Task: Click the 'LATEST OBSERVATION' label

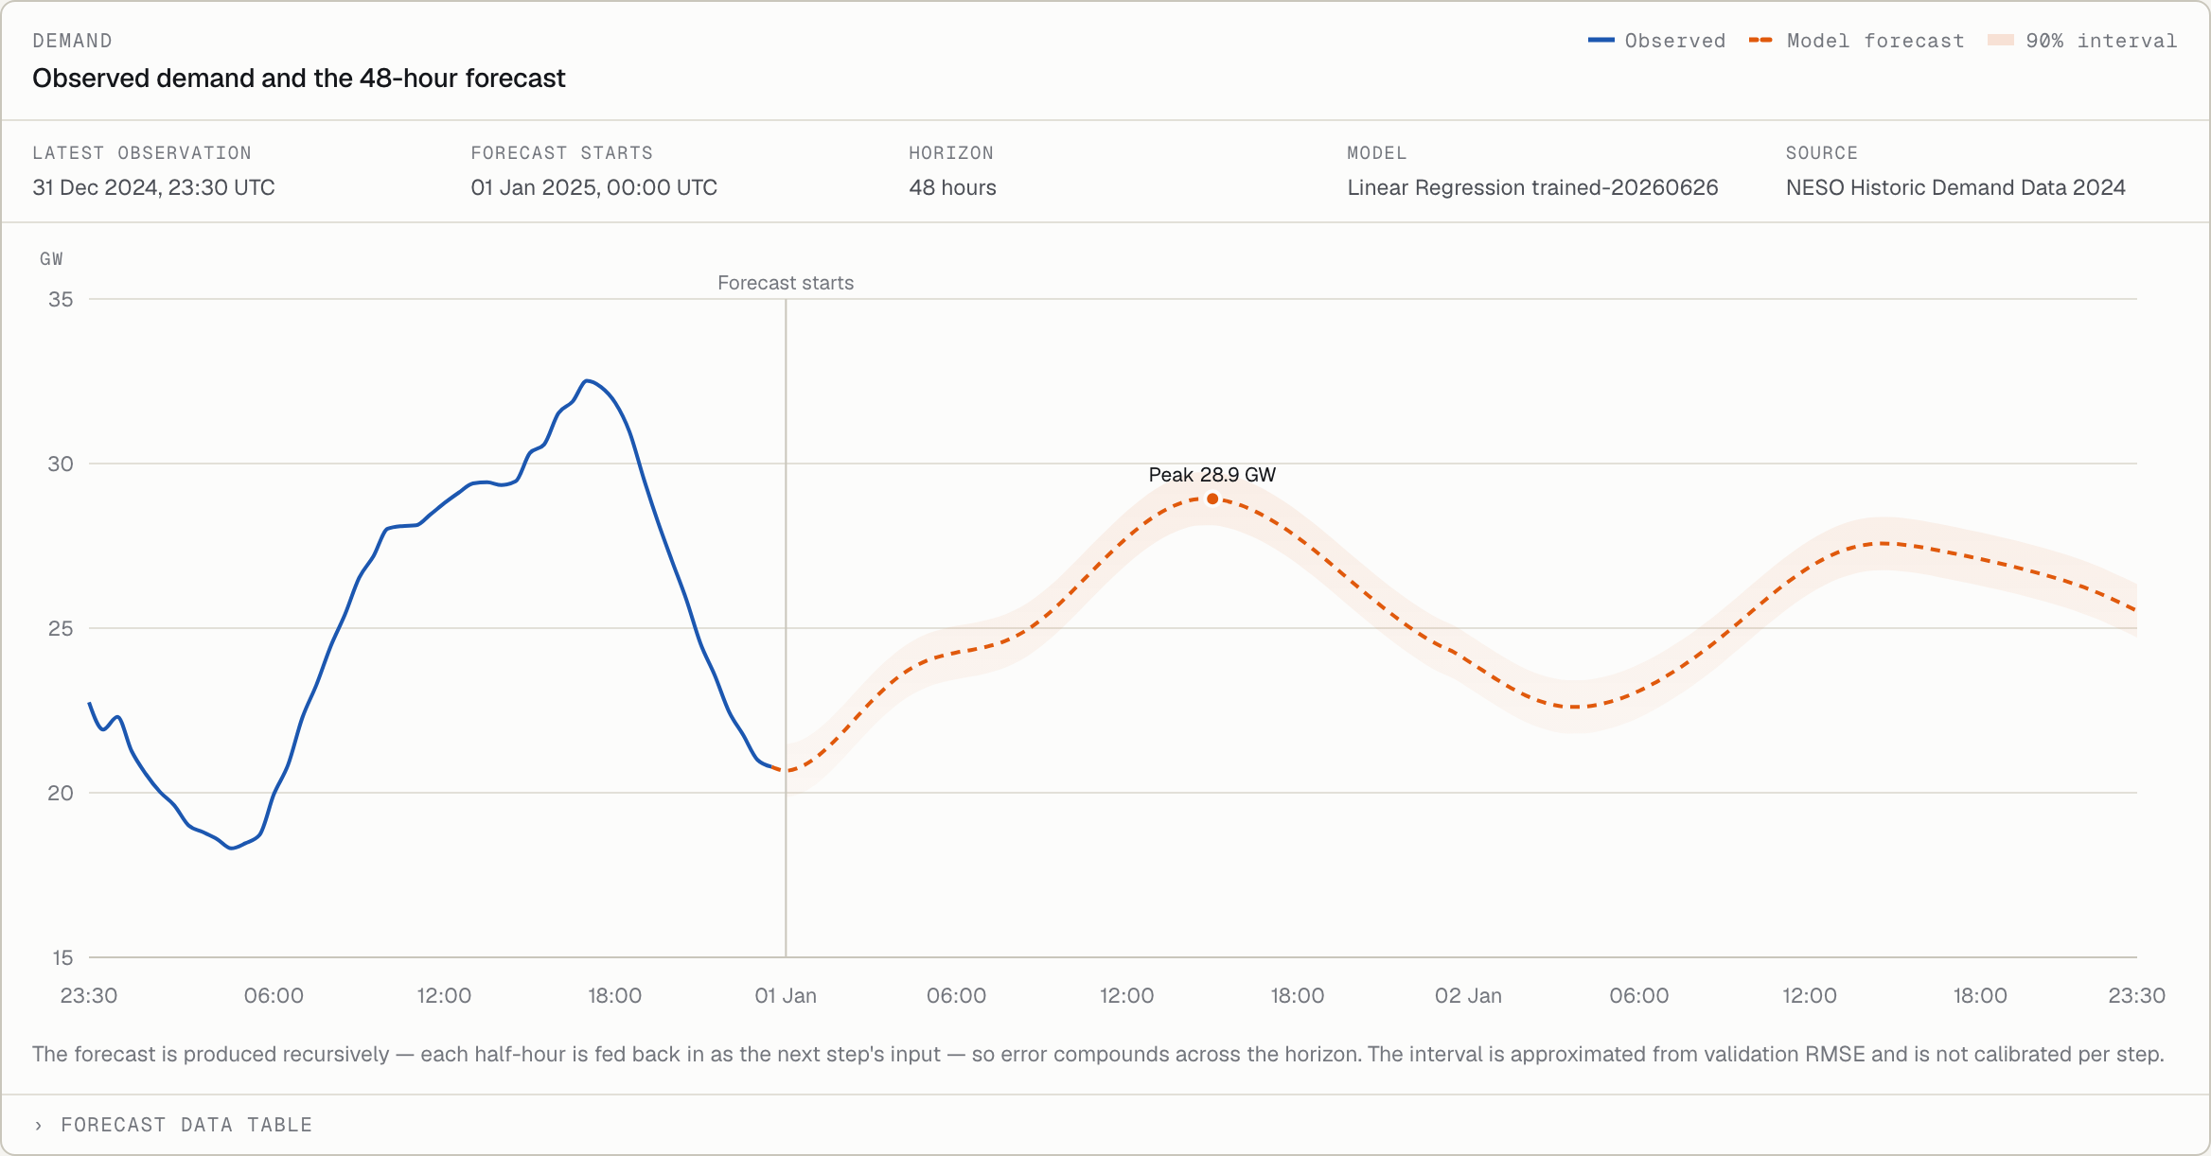Action: point(142,153)
